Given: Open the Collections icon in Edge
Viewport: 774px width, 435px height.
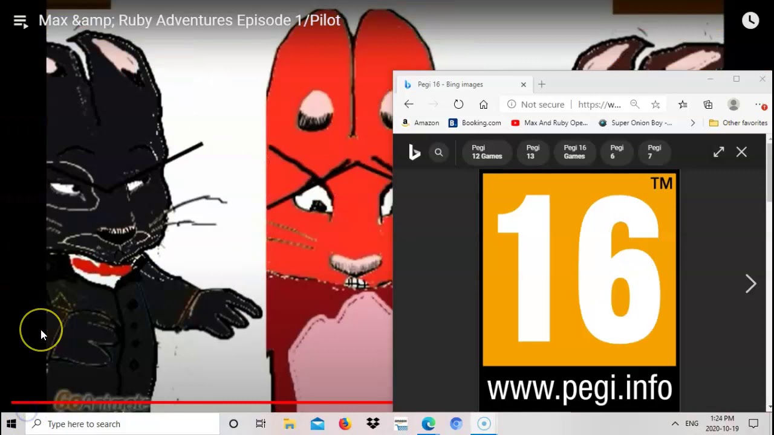Looking at the screenshot, I should click(708, 105).
